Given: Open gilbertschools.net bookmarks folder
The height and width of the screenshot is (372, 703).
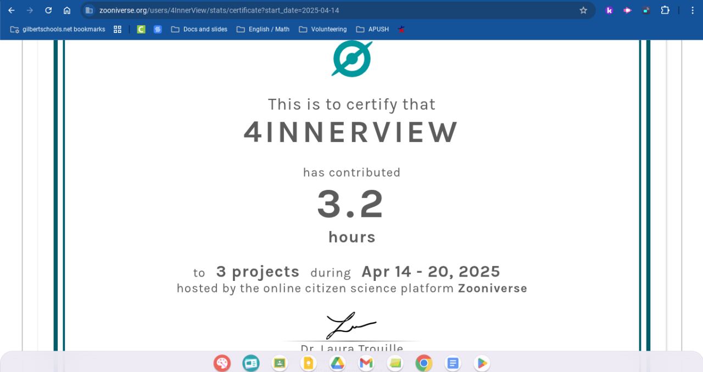Looking at the screenshot, I should [x=58, y=29].
